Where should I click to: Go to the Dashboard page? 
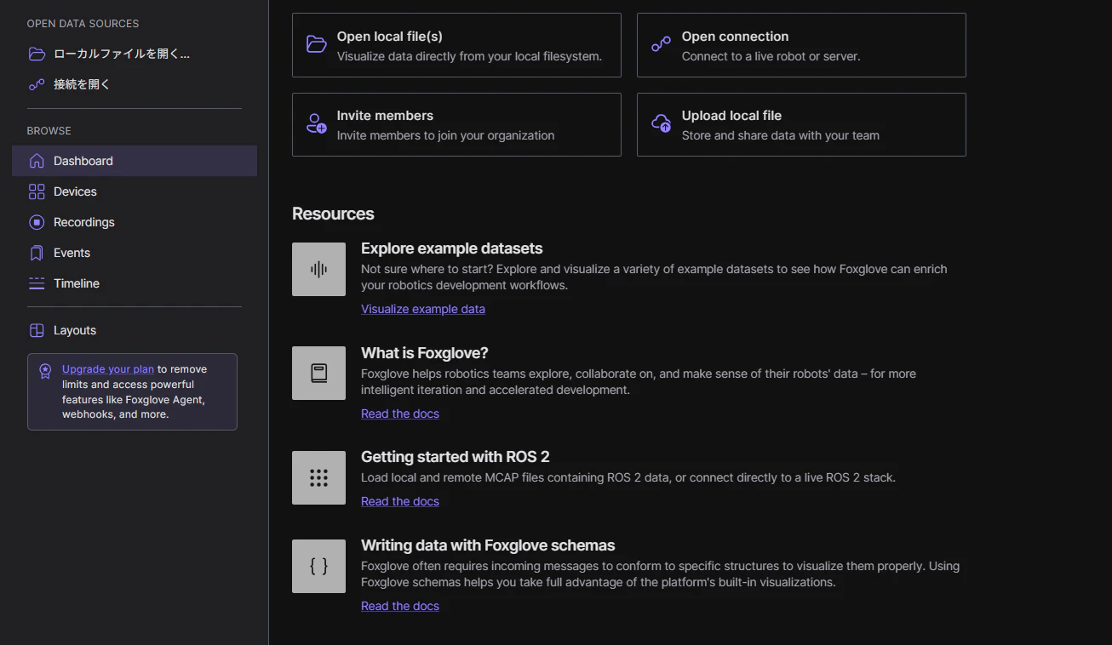click(x=135, y=161)
